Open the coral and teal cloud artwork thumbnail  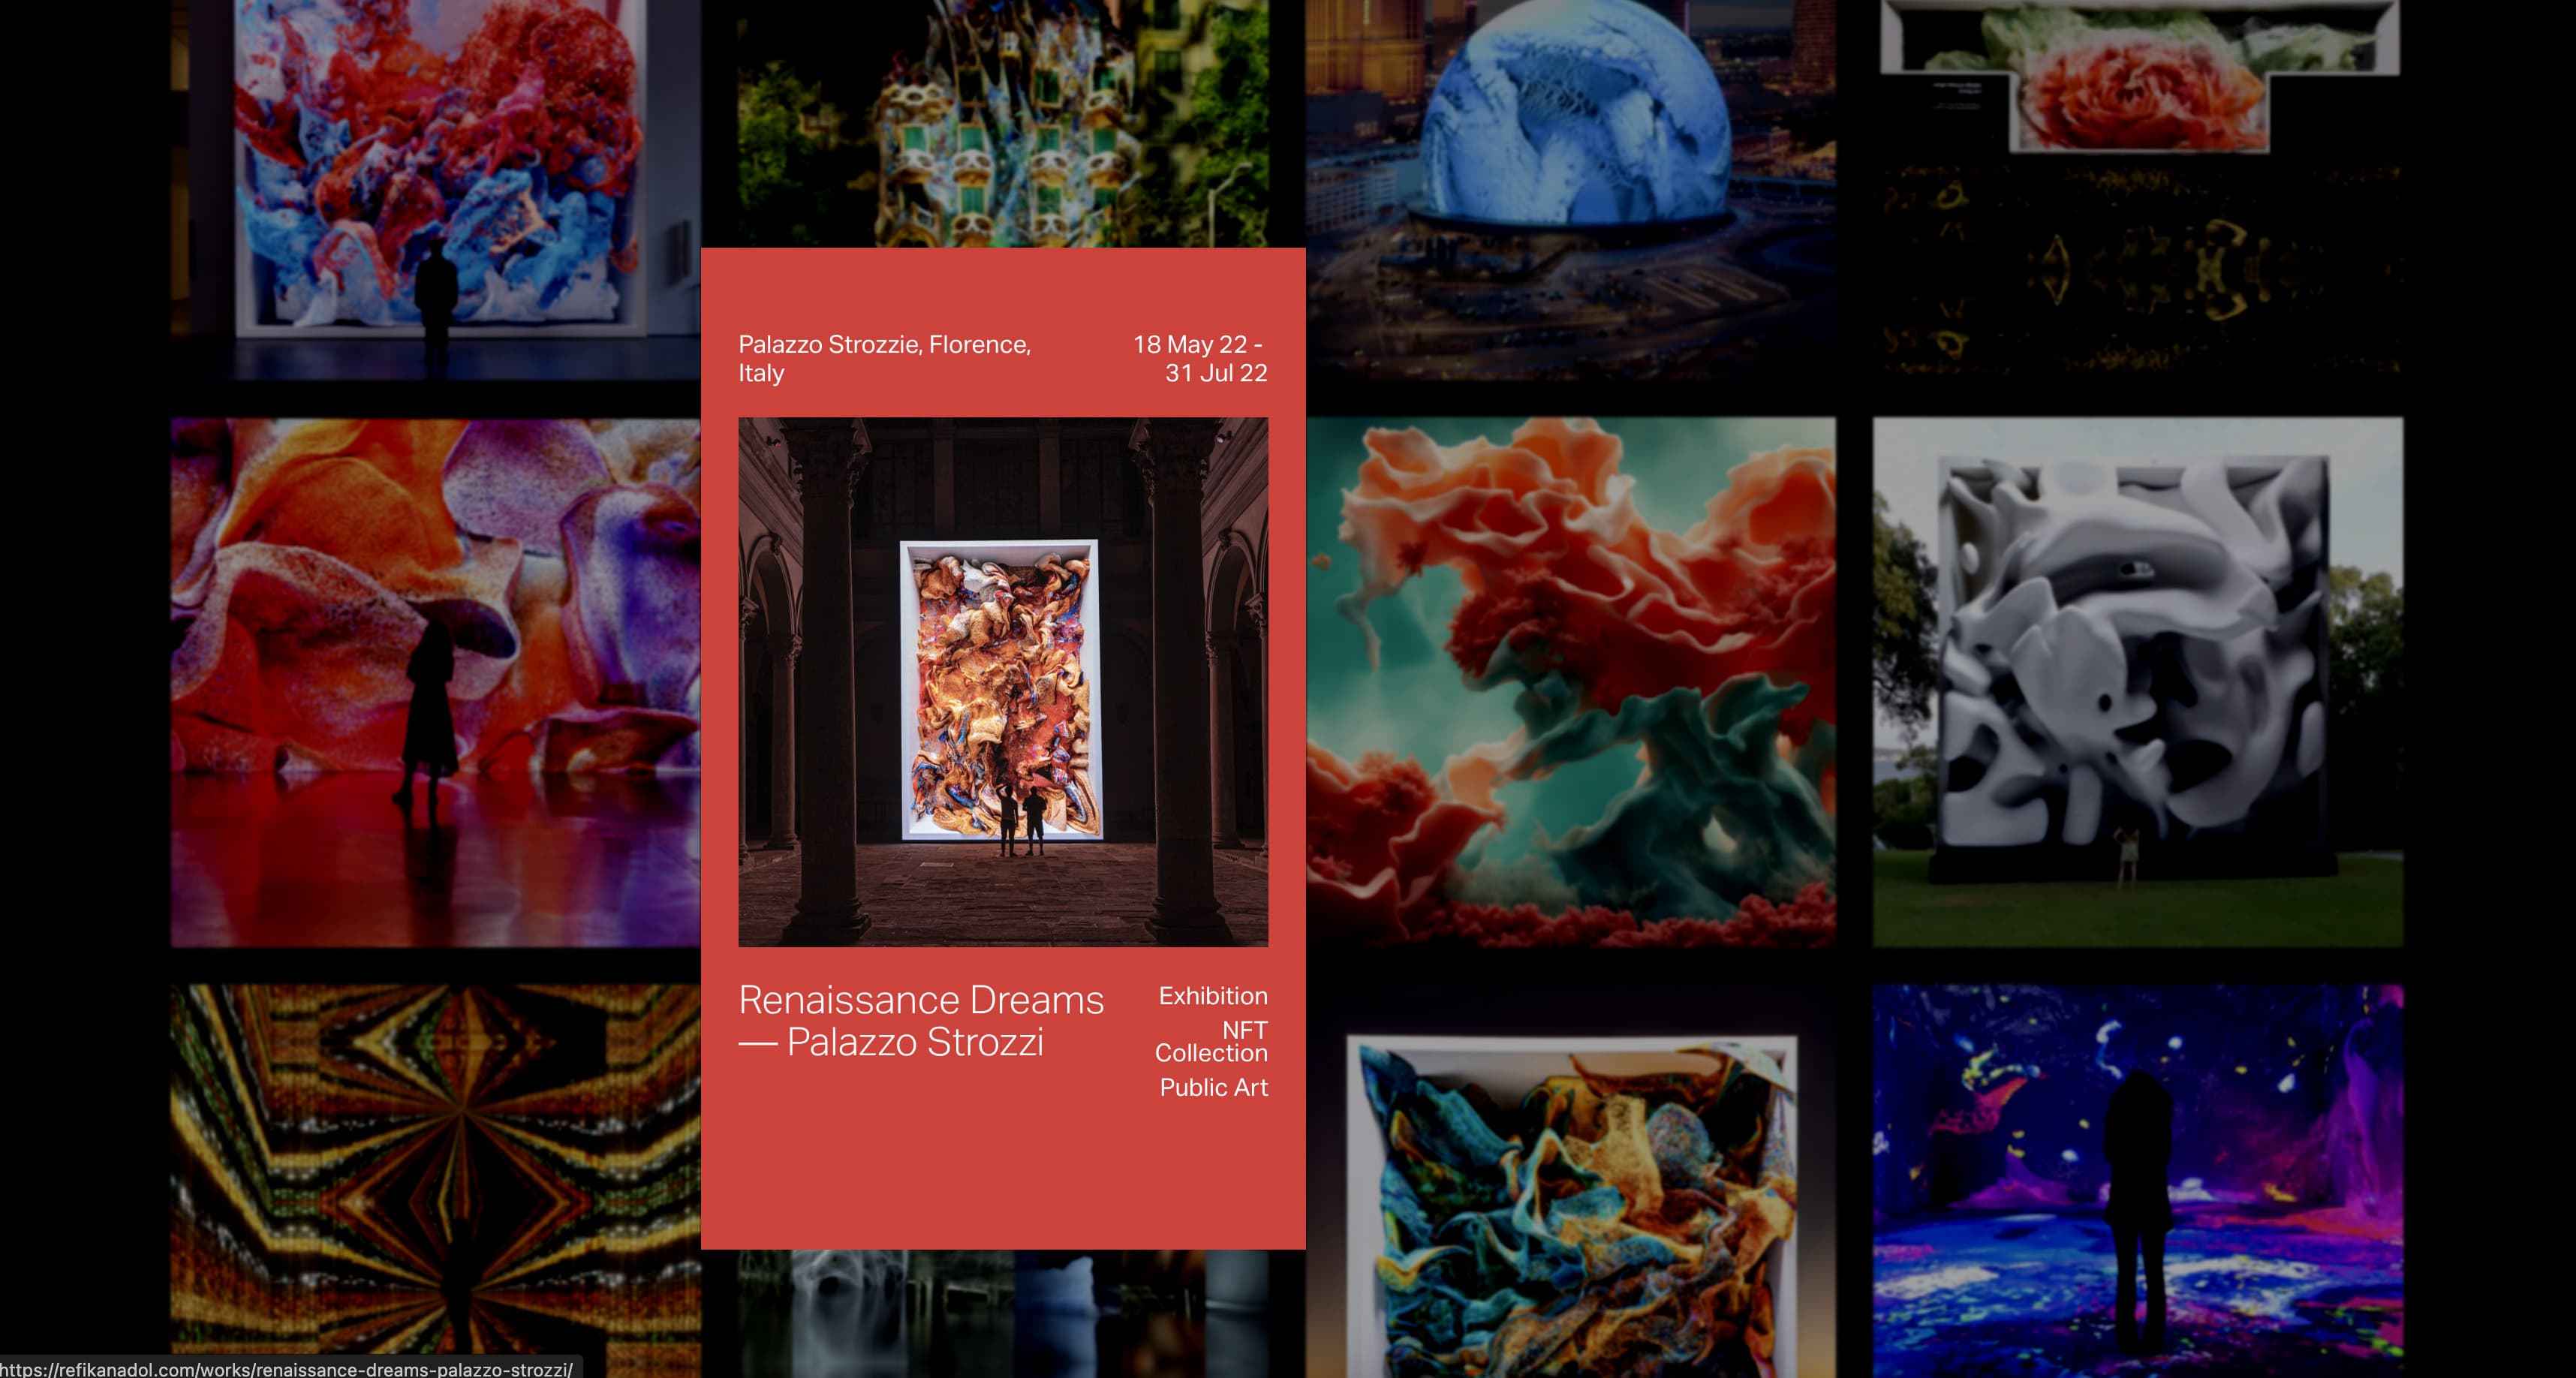pos(1571,682)
